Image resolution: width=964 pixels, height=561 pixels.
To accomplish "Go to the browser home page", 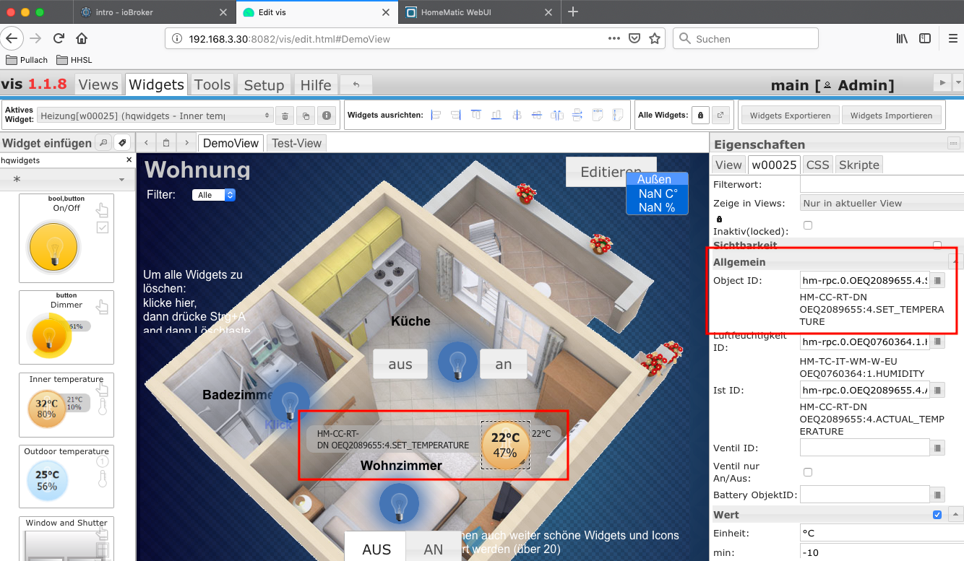I will click(x=82, y=39).
